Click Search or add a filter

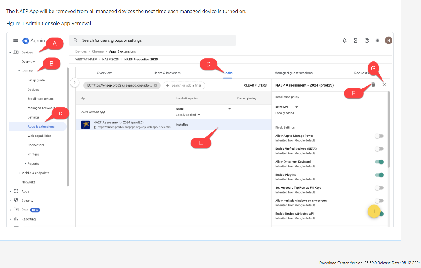coord(184,85)
